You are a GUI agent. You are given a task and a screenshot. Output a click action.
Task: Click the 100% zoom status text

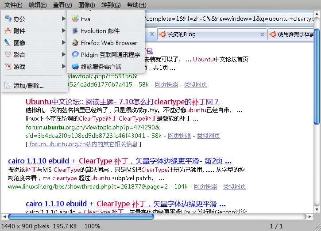click(x=93, y=226)
